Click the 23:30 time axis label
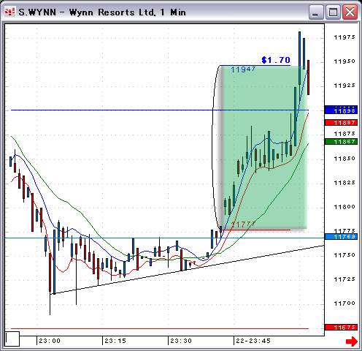The image size is (362, 351). [x=181, y=341]
